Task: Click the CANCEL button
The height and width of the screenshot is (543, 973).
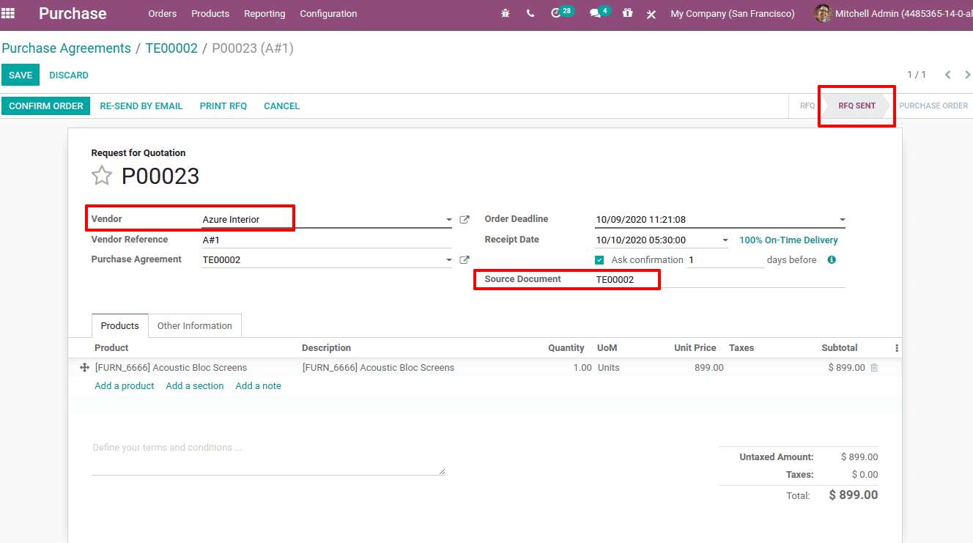Action: tap(281, 106)
